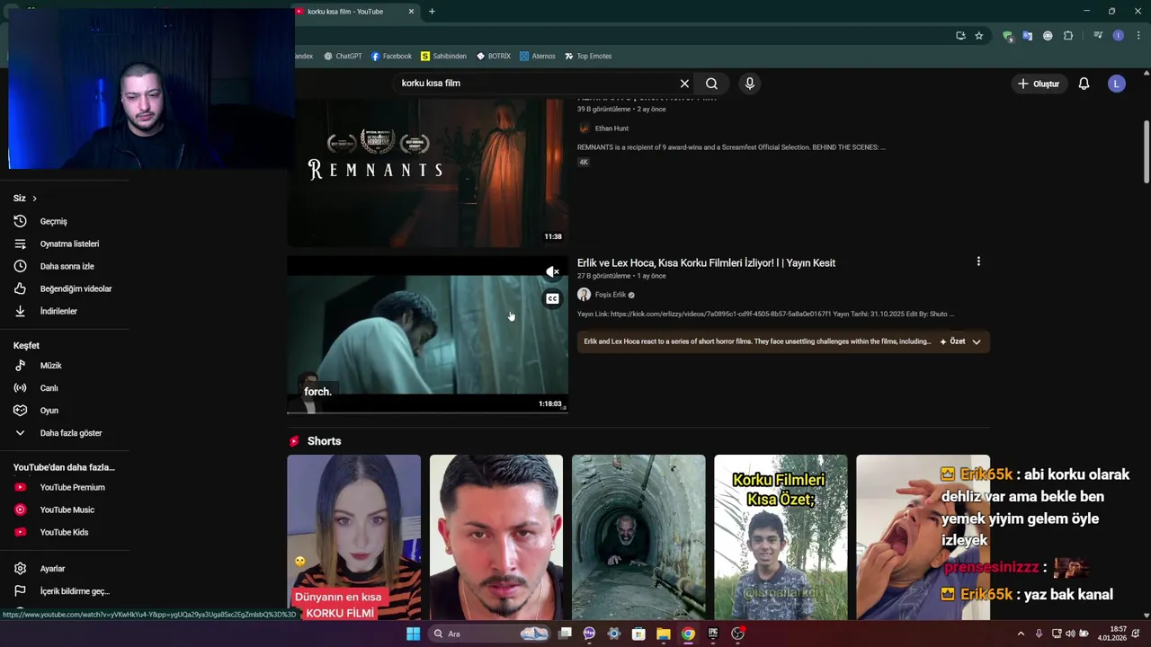Open YouTube Kids link
Viewport: 1151px width, 647px height.
point(65,532)
